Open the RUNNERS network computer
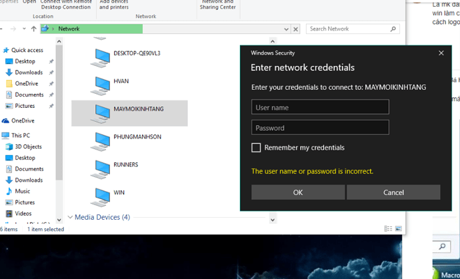This screenshot has width=460, height=279. point(101,167)
